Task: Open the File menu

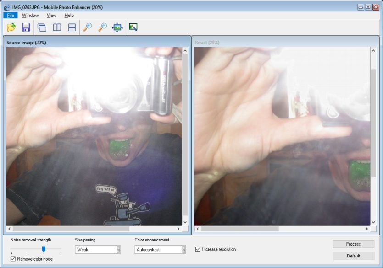Action: point(11,16)
